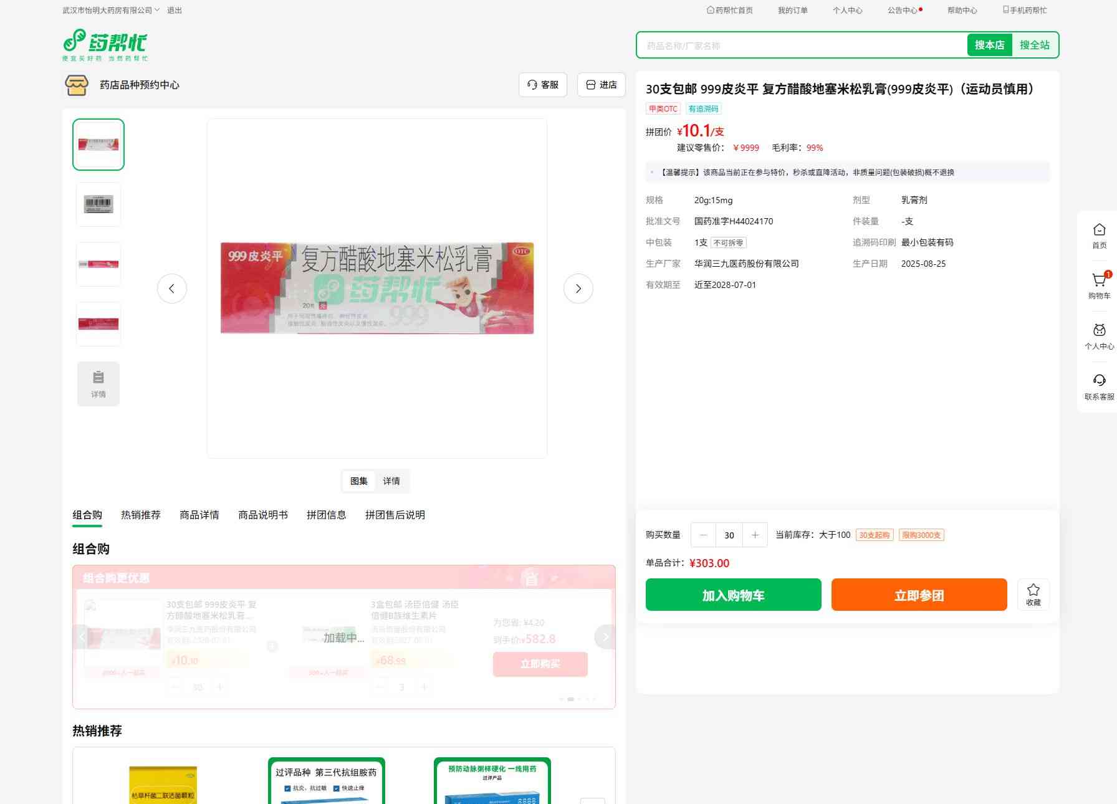Image resolution: width=1117 pixels, height=804 pixels.
Task: Open the shopping cart sidebar icon
Action: pos(1099,282)
